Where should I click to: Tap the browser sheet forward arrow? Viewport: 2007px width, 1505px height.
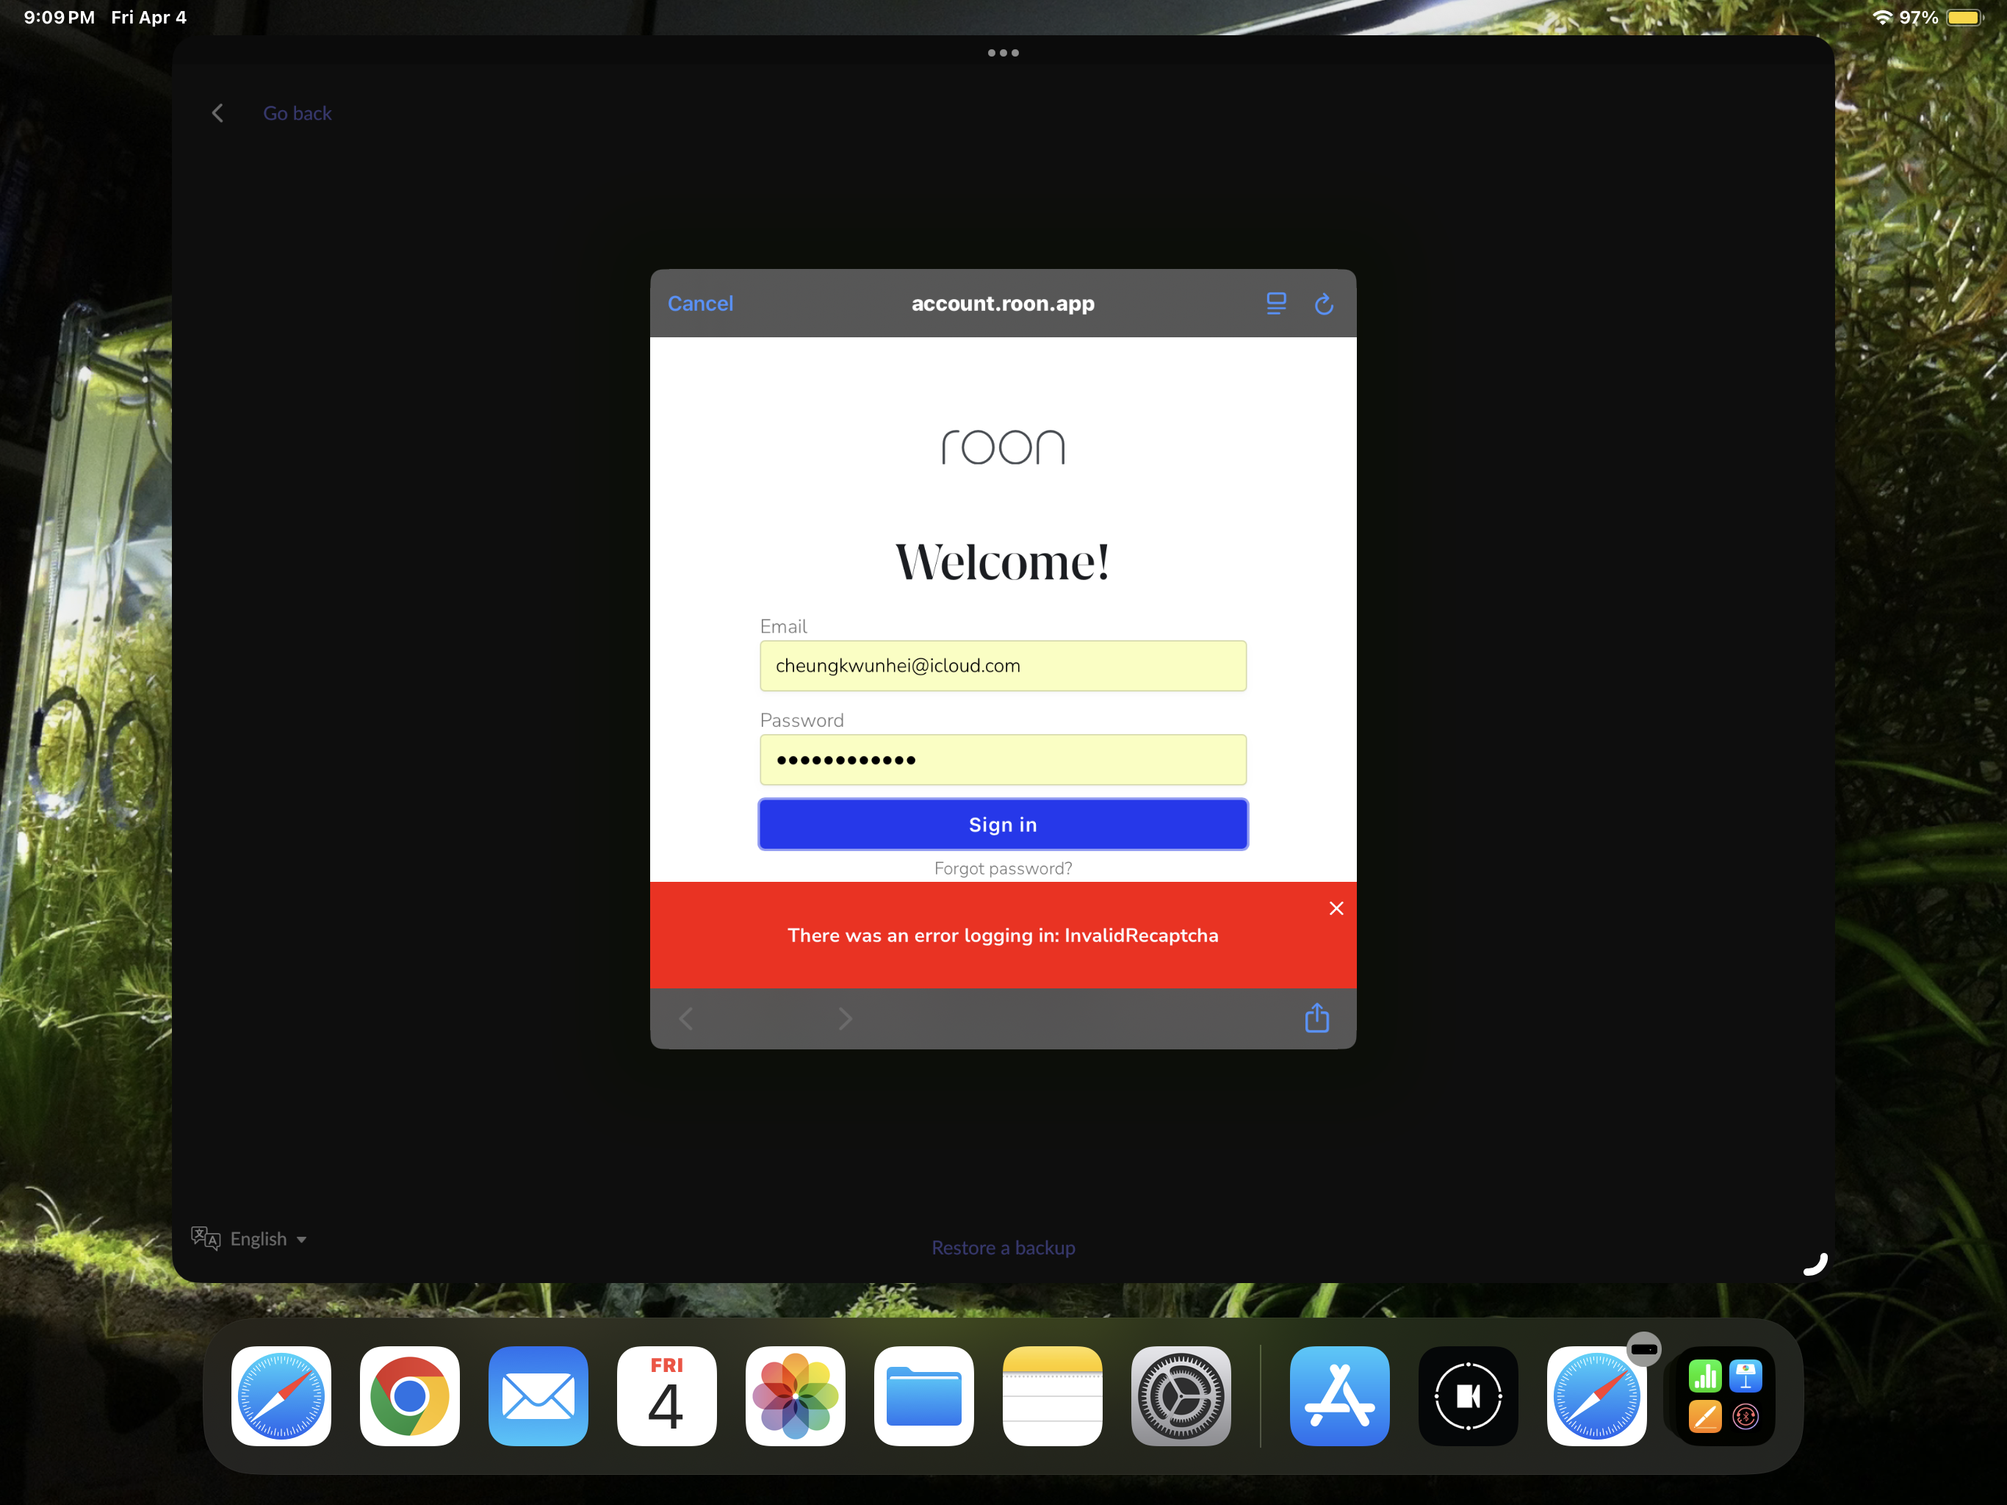pos(845,1019)
